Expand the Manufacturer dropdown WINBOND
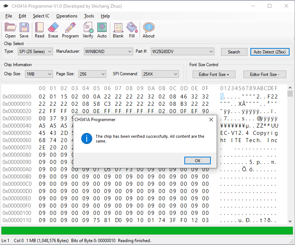The image size is (295, 245). 108,52
